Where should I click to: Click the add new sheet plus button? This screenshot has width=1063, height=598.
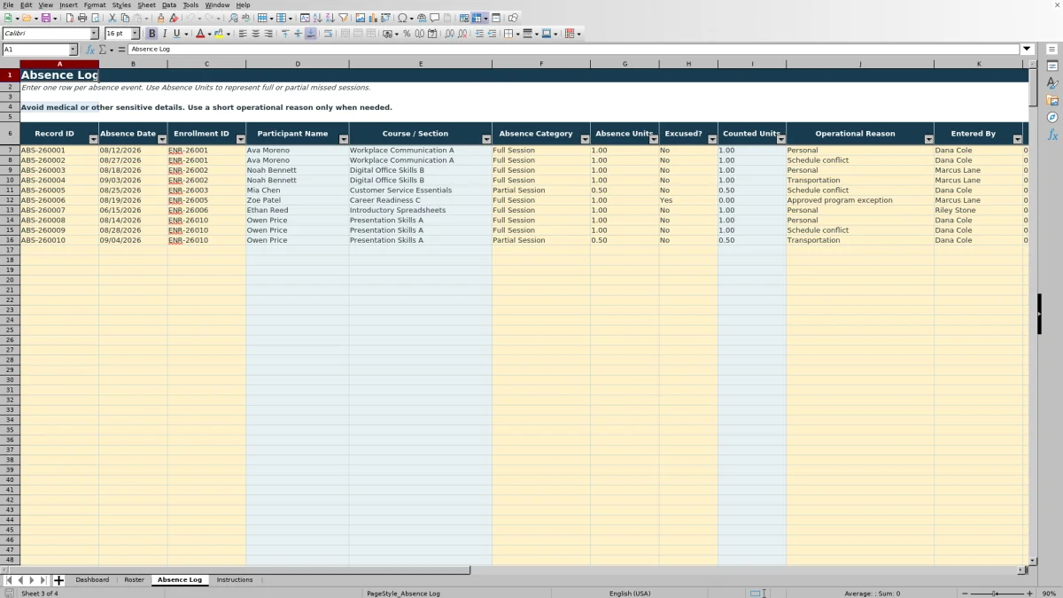[59, 580]
